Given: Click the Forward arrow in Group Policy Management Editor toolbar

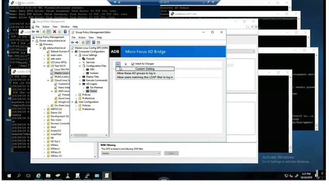Looking at the screenshot, I should (x=77, y=43).
